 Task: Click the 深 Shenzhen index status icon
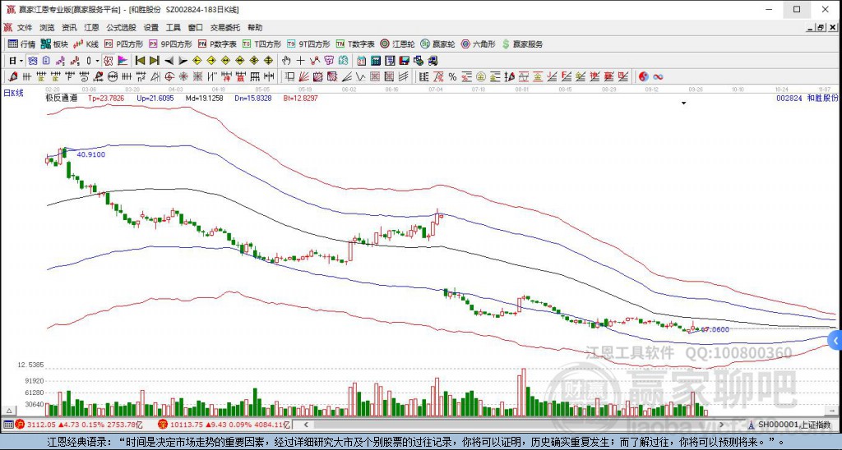(163, 425)
